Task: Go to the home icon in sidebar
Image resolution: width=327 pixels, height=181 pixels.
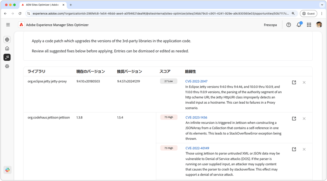Action: [7, 48]
